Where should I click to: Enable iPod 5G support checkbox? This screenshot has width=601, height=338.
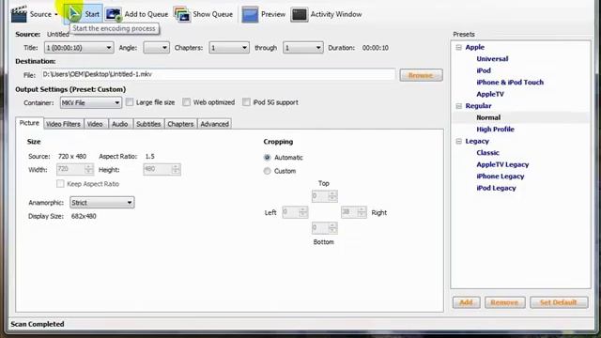[x=246, y=102]
